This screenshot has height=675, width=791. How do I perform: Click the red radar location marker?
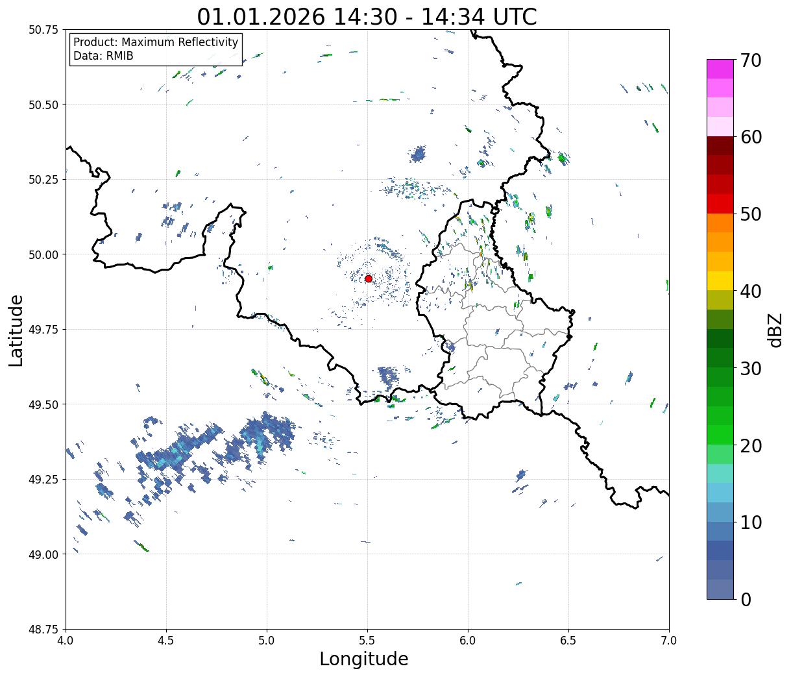(369, 278)
